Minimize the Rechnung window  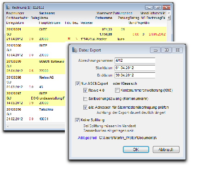point(149,7)
